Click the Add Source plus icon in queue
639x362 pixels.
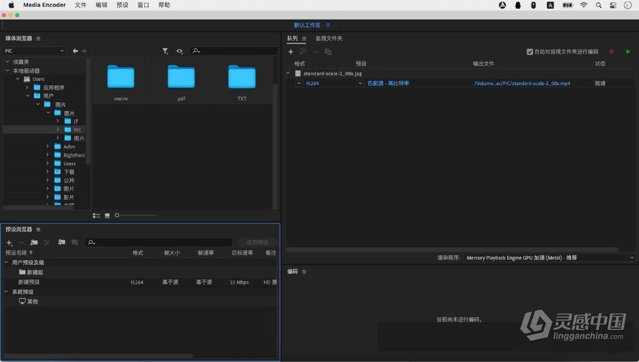(x=290, y=51)
